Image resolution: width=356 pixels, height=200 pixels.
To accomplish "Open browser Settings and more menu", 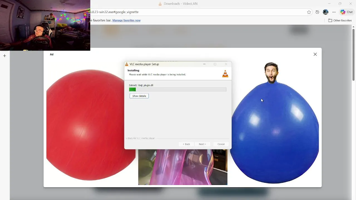I will (334, 12).
